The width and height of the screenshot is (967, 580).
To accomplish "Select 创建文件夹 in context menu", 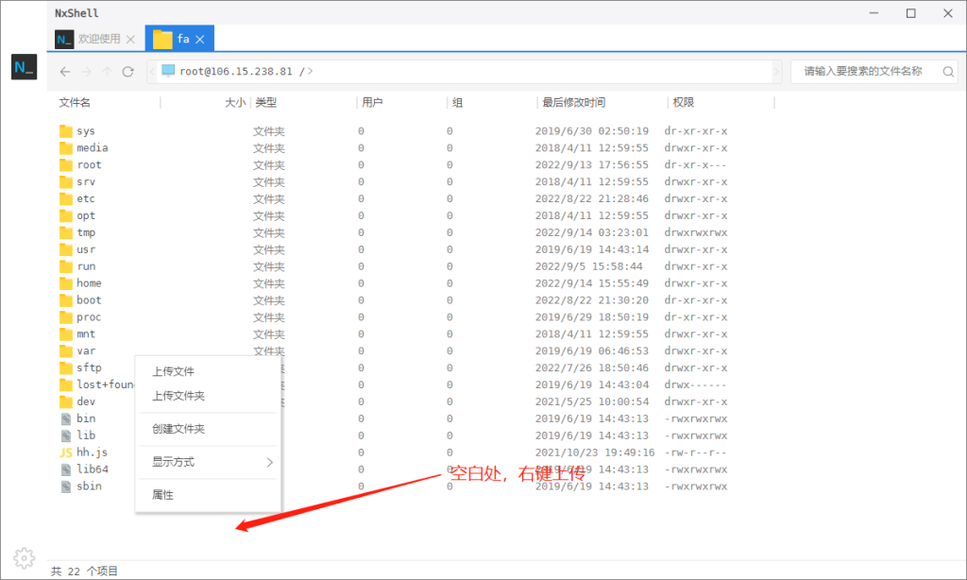I will tap(178, 429).
